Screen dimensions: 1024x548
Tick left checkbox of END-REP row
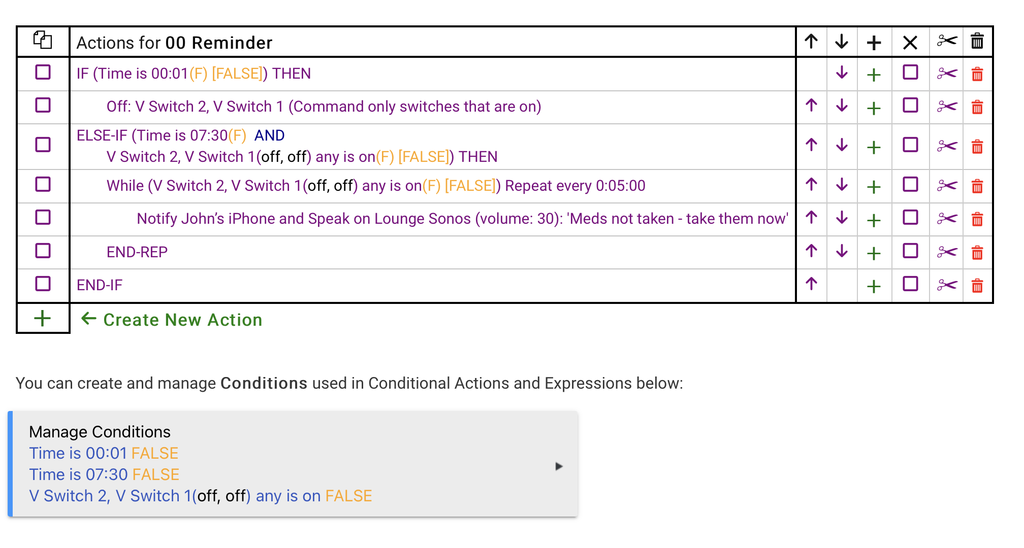(43, 251)
